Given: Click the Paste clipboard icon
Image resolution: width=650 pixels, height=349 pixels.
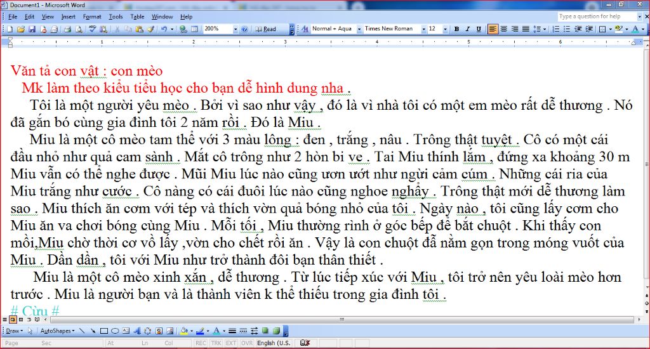Looking at the screenshot, I should click(x=139, y=29).
